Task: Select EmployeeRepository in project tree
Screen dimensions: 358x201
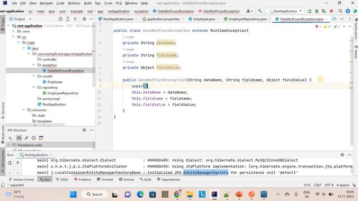Action: tap(63, 93)
